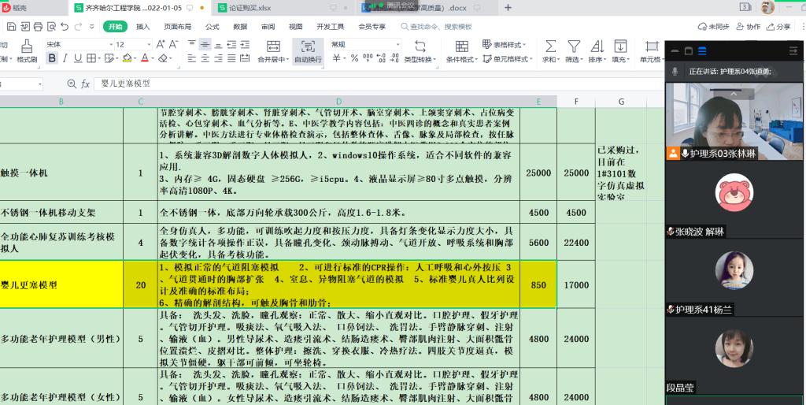The image size is (806, 405).
Task: Click the formula bar input field
Action: point(315,84)
